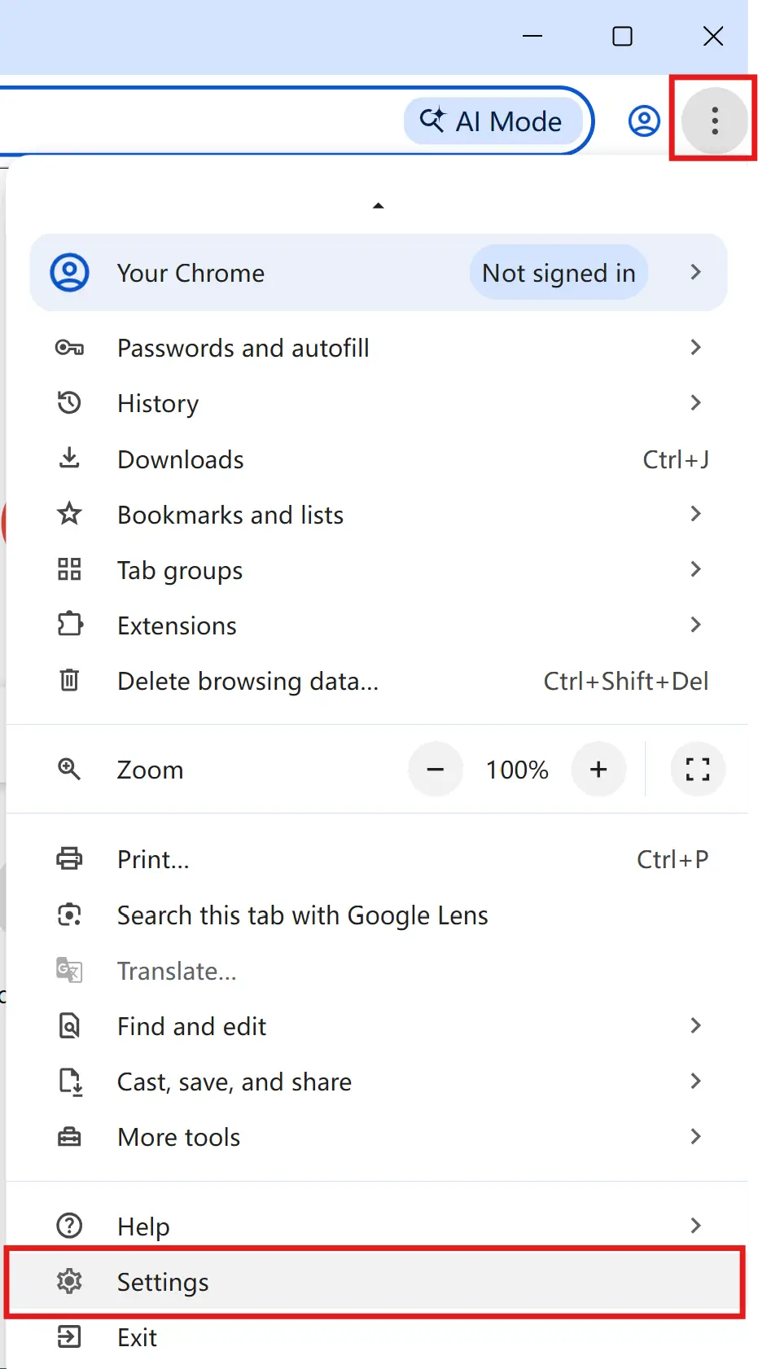Screen dimensions: 758x1369
Task: Click the 100% zoom value
Action: (517, 770)
